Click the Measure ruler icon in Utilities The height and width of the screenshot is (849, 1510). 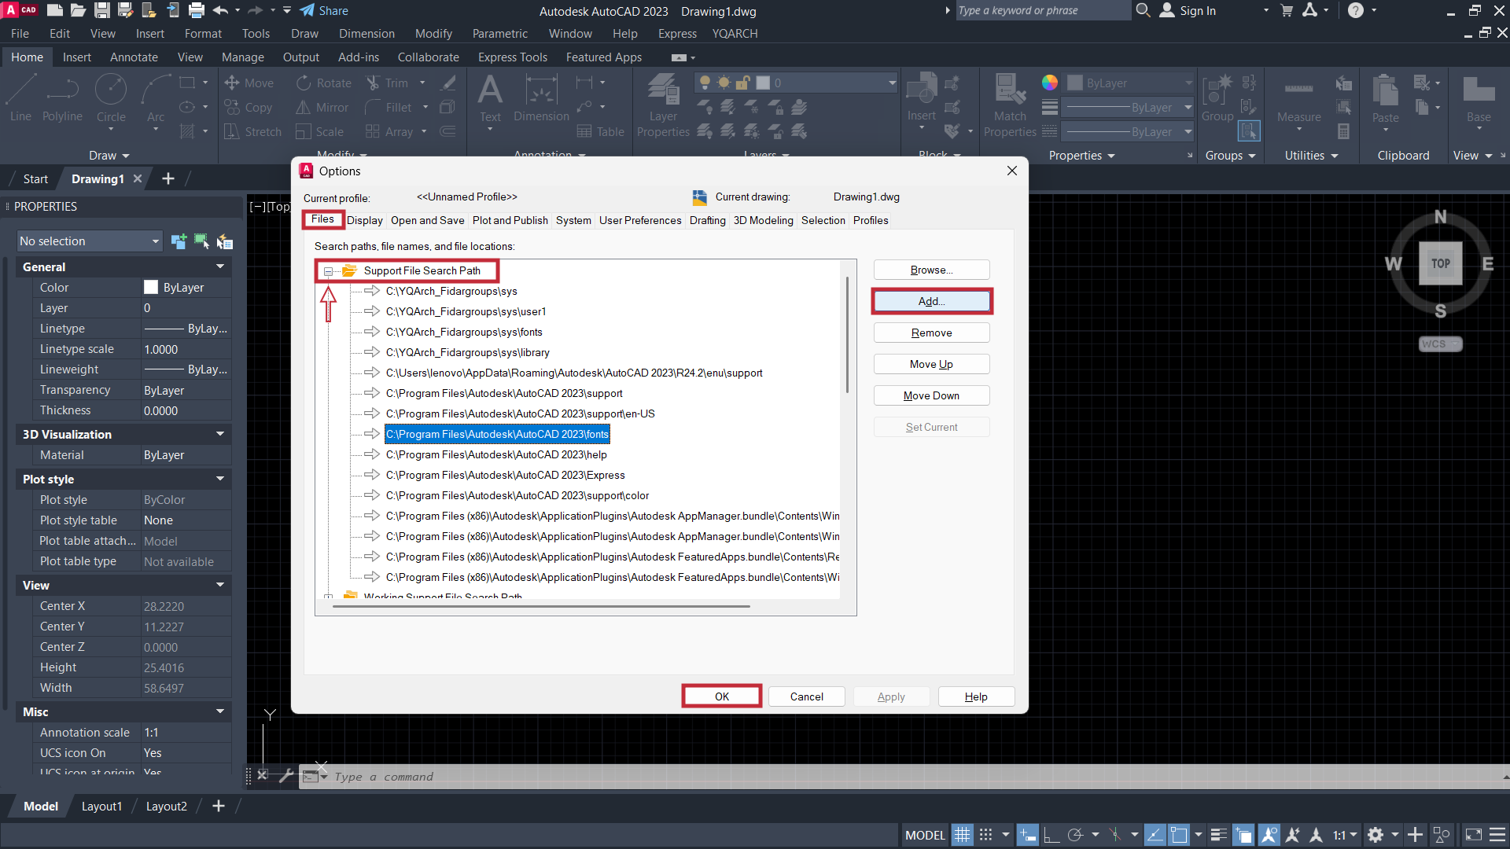click(1298, 97)
